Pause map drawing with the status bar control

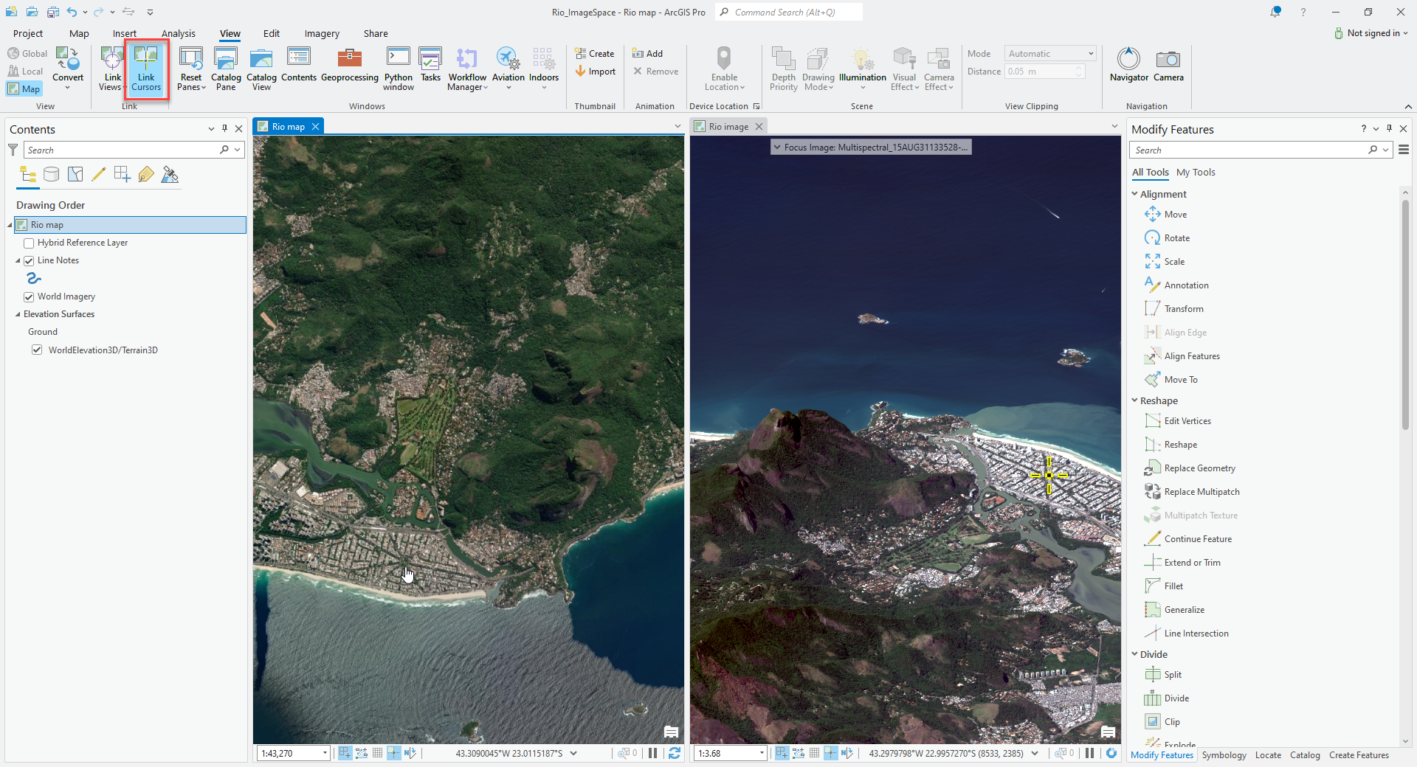pyautogui.click(x=652, y=753)
